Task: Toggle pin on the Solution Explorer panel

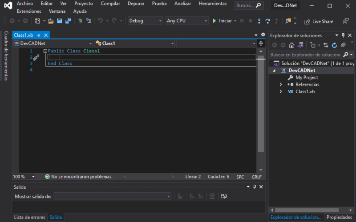Action: [343, 35]
